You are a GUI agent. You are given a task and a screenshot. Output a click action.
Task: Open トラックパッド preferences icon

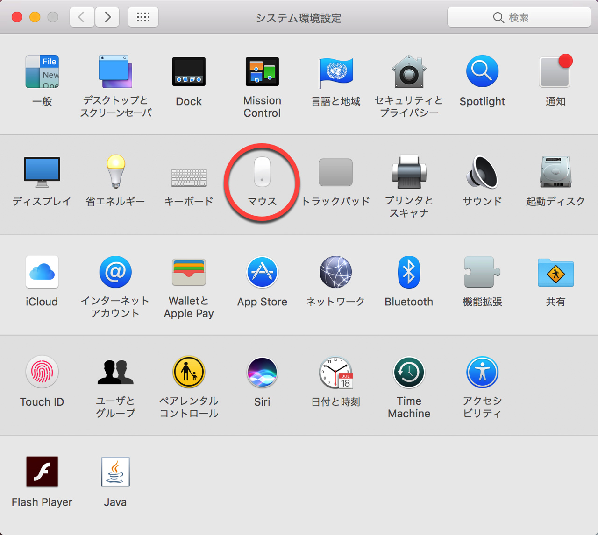point(335,172)
